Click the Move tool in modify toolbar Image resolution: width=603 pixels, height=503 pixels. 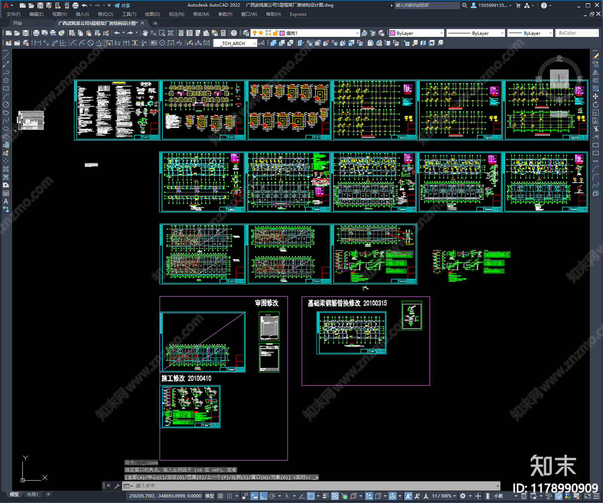pyautogui.click(x=595, y=97)
